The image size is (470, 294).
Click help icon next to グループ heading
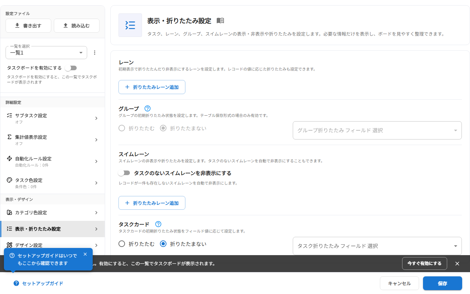click(x=148, y=108)
